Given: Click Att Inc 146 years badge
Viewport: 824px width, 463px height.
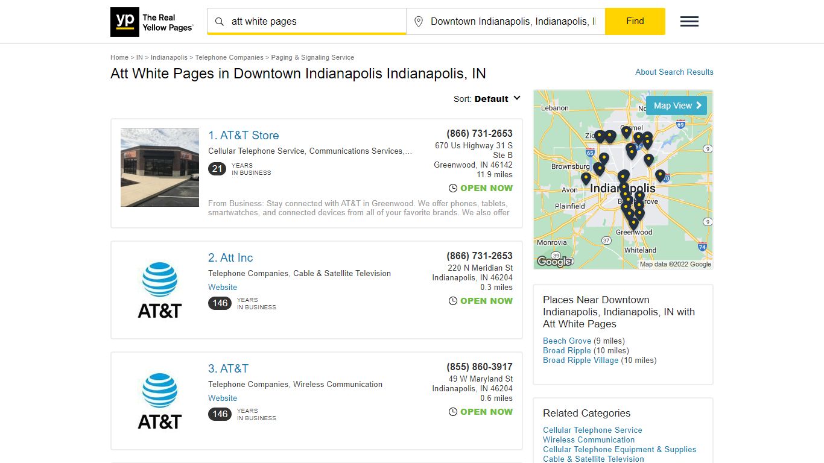Looking at the screenshot, I should tap(220, 303).
